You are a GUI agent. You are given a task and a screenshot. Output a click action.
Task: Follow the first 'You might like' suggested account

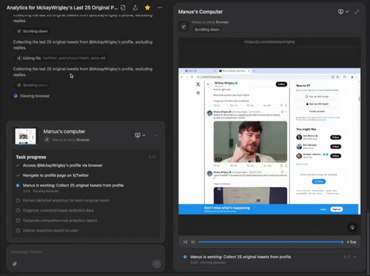tap(335, 137)
